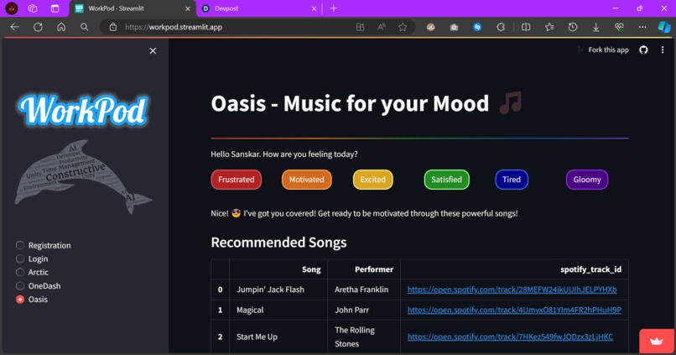
Task: Activate the read aloud icon
Action: point(382,27)
